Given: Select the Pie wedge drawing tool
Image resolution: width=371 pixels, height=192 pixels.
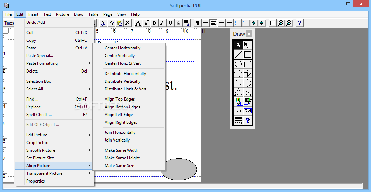Looking at the screenshot, I should coord(238,83).
